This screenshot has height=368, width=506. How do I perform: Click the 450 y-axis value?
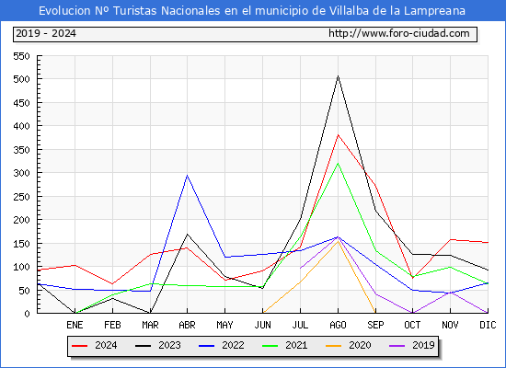21,103
